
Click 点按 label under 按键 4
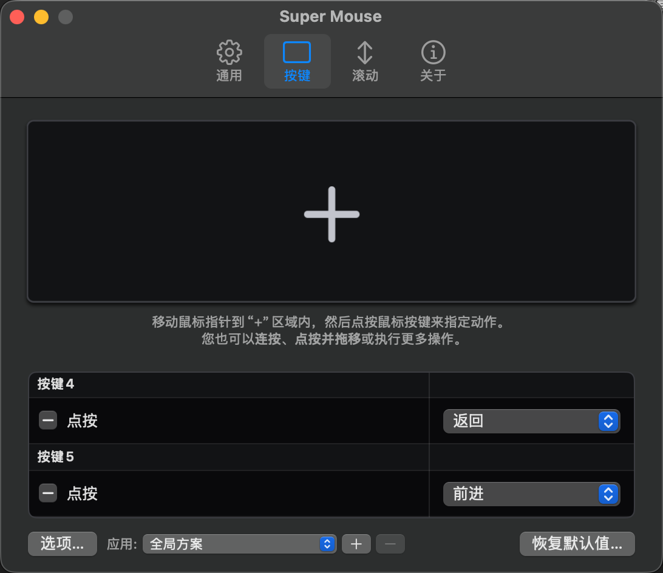pos(83,421)
